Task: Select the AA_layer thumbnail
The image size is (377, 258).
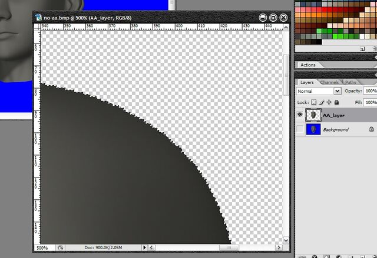Action: click(x=313, y=115)
